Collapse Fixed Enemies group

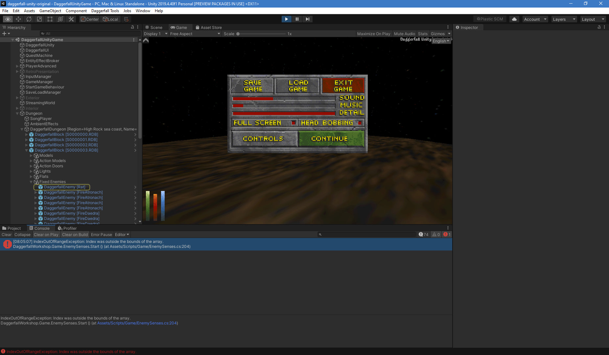pos(31,182)
